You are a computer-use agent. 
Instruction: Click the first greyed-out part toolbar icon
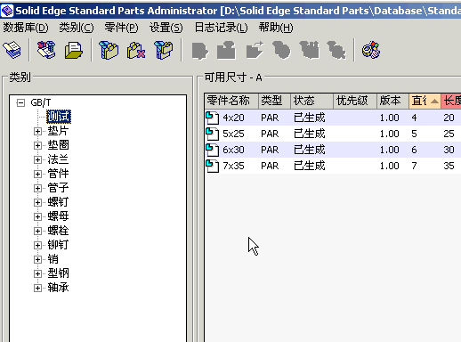tap(200, 51)
